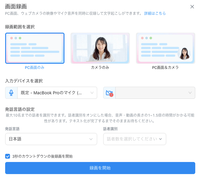Open the camera device dropdown
The width and height of the screenshot is (201, 178).
click(x=155, y=93)
